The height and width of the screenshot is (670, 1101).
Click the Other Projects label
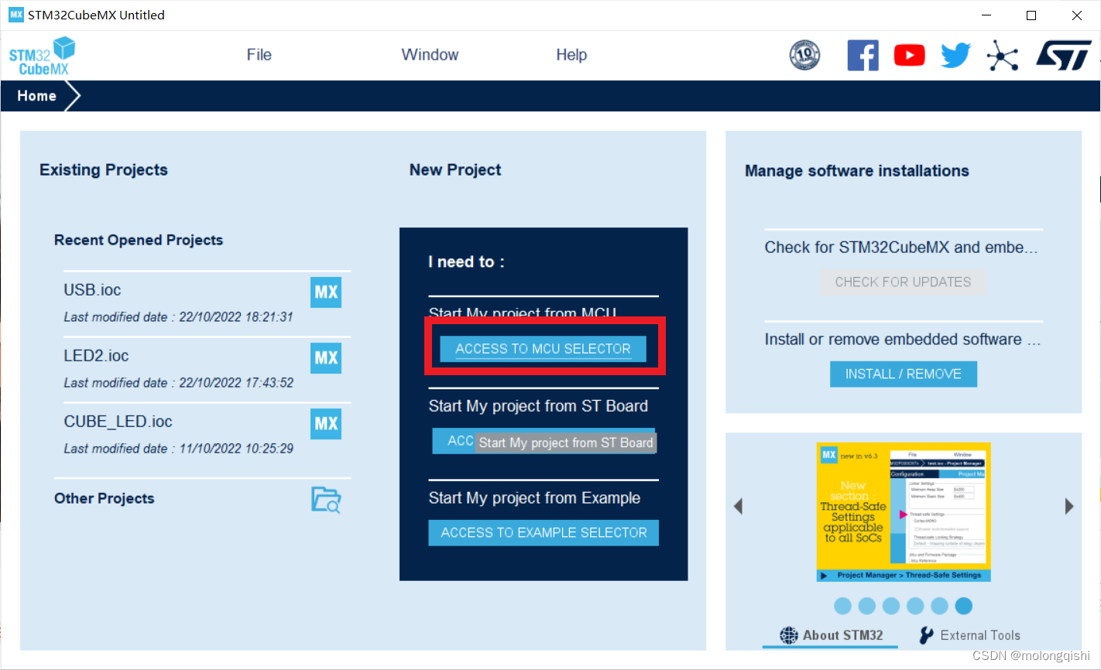104,499
